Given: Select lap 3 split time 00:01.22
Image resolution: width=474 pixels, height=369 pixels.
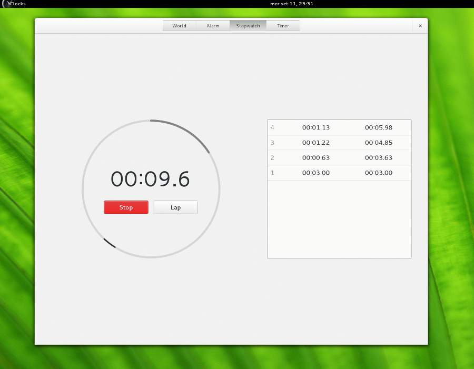Looking at the screenshot, I should [316, 143].
